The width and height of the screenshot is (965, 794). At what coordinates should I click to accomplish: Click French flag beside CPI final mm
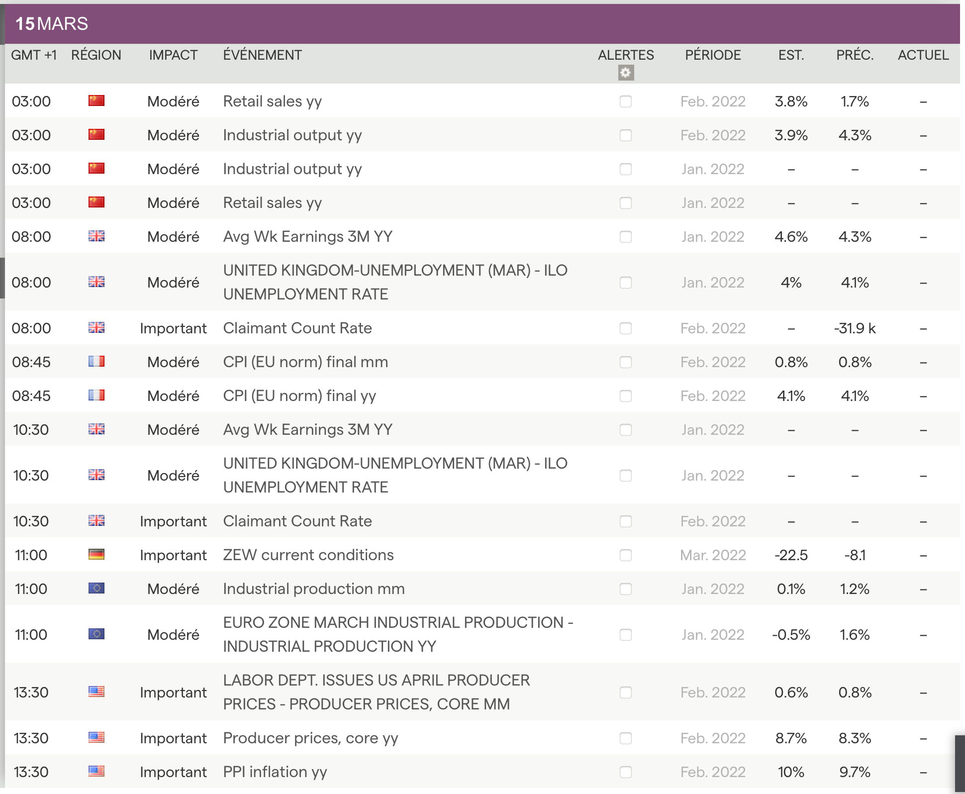[96, 362]
